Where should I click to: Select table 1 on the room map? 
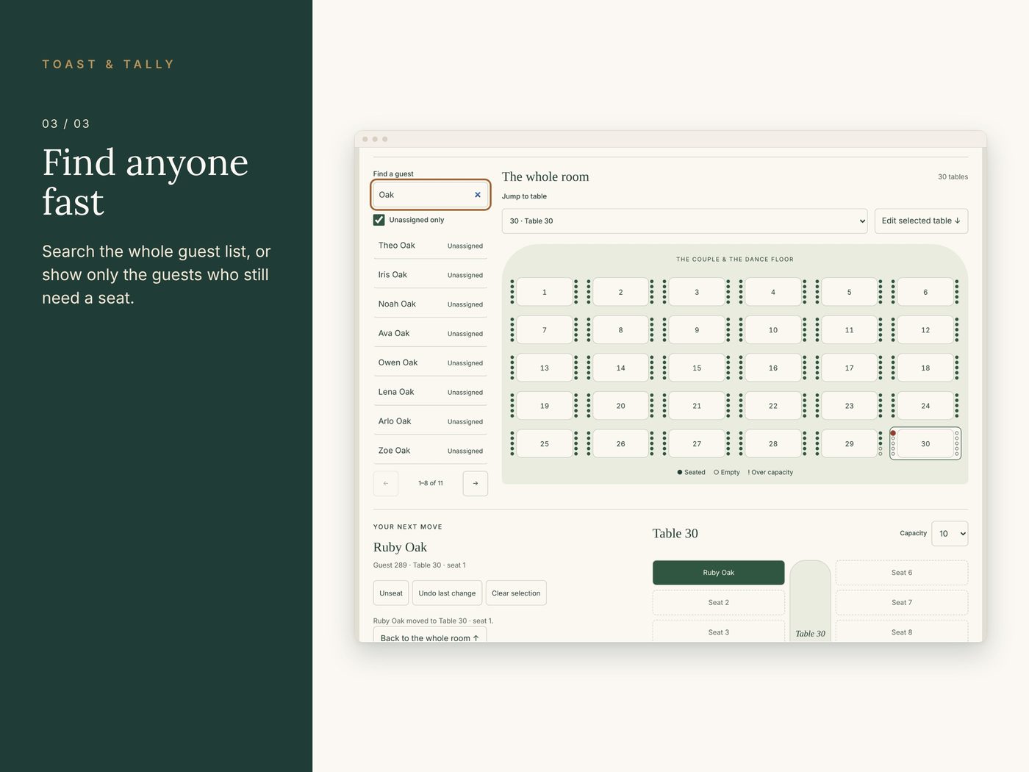pyautogui.click(x=545, y=292)
